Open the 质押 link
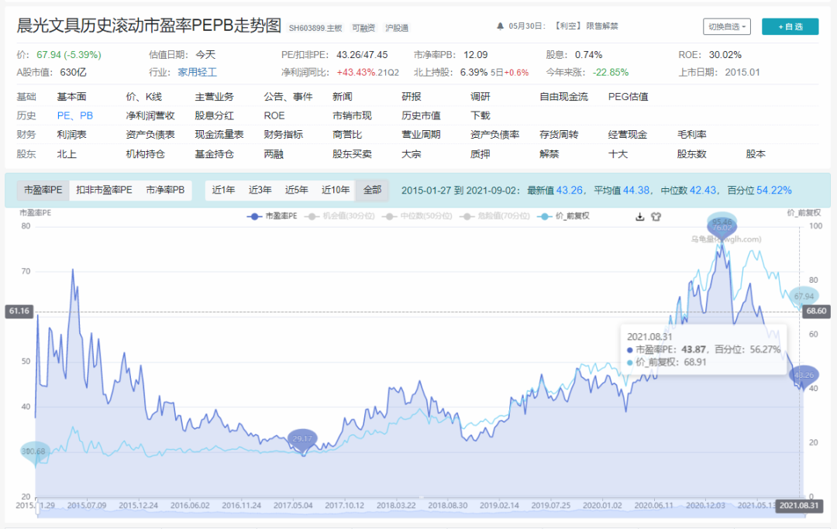837x529 pixels. click(x=480, y=154)
